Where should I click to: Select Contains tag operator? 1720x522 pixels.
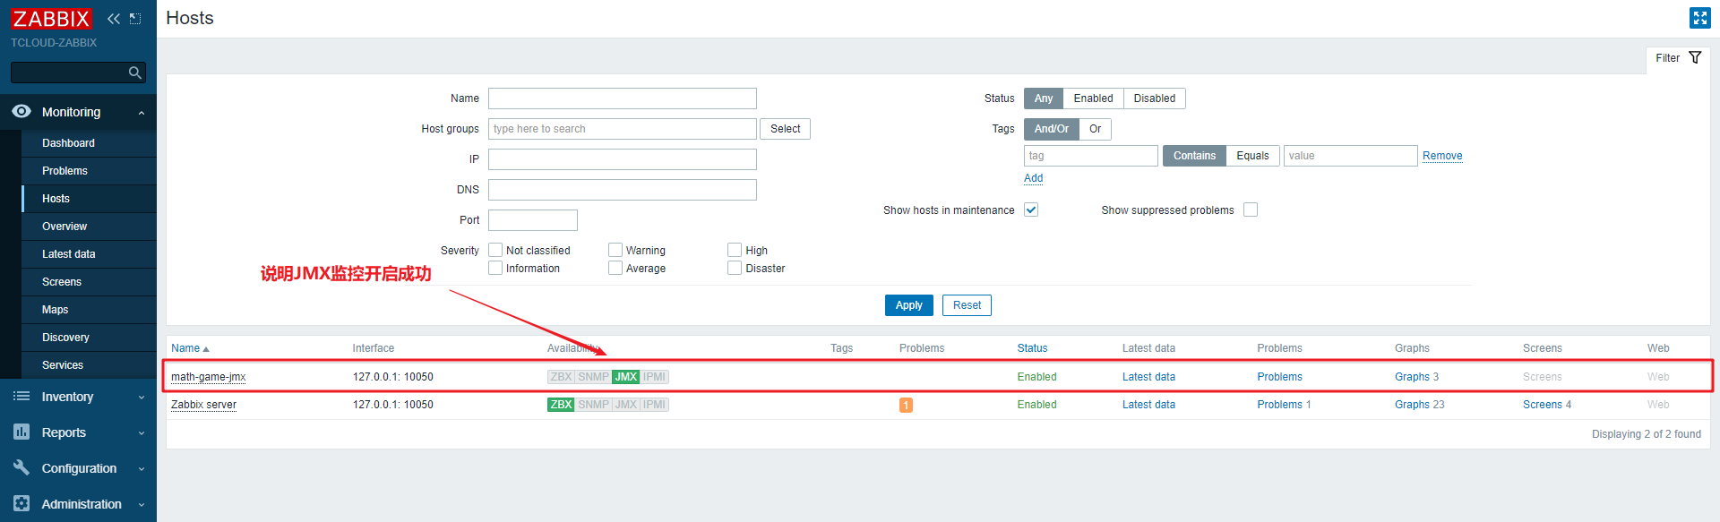pos(1194,156)
